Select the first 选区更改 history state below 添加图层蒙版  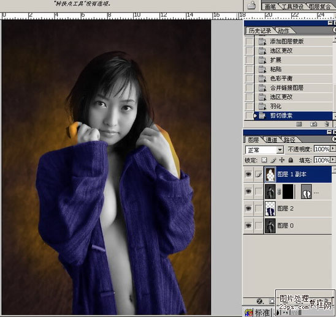point(294,51)
